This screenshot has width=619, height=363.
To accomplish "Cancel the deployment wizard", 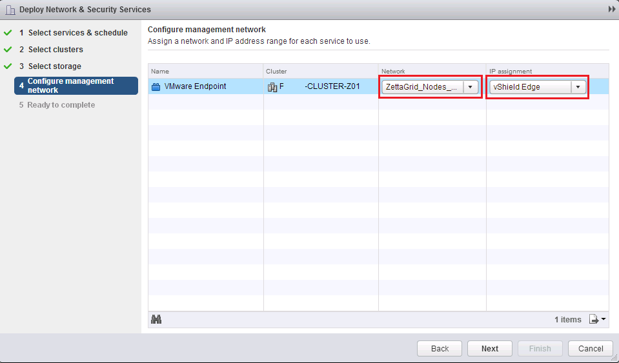I will 590,348.
